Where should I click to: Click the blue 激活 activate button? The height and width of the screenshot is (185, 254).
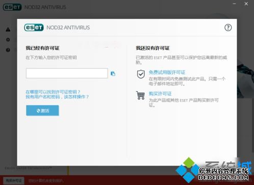42,110
